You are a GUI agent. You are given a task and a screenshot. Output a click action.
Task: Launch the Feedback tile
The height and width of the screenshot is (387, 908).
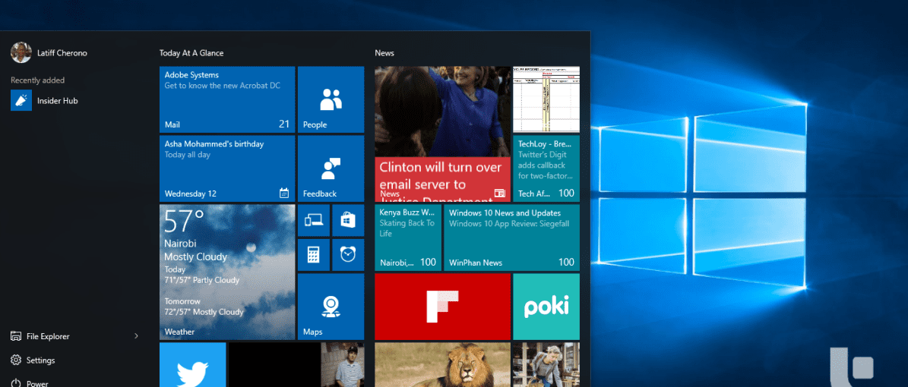331,168
